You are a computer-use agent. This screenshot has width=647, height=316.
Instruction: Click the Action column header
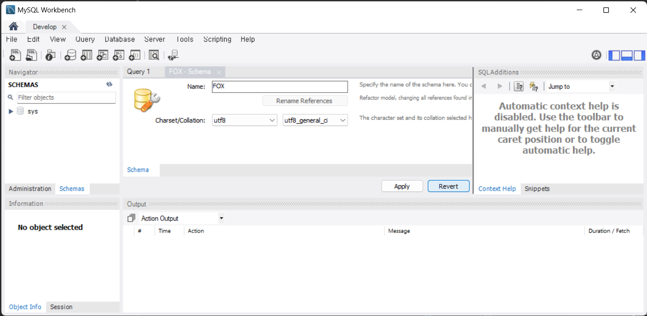point(284,231)
